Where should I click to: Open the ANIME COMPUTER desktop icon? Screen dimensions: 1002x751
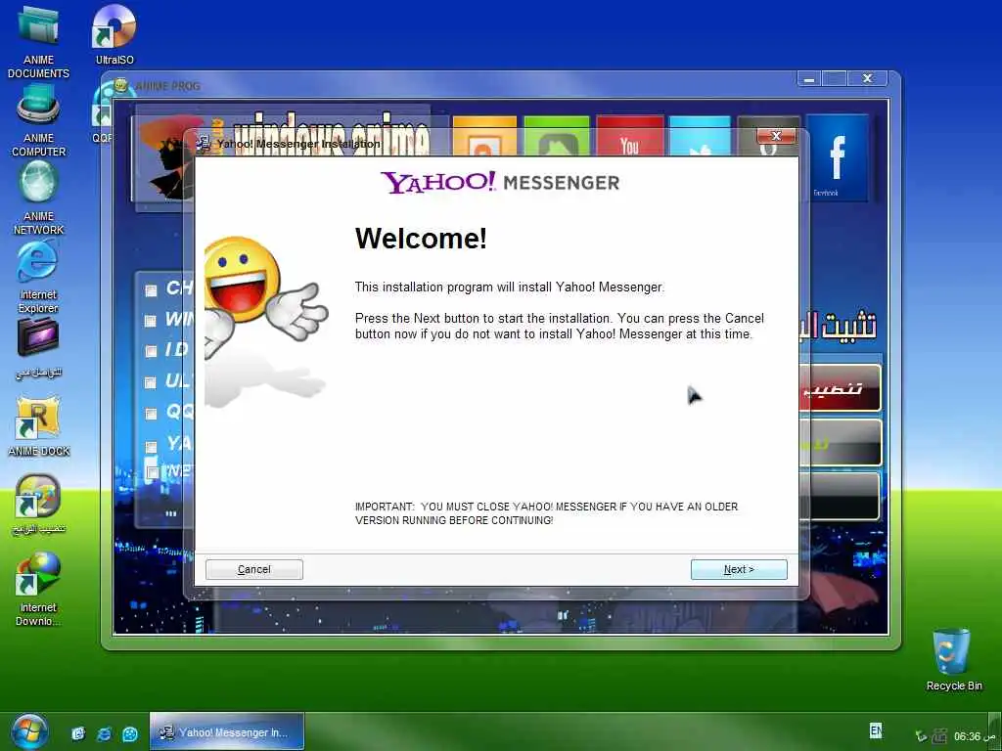pos(38,121)
